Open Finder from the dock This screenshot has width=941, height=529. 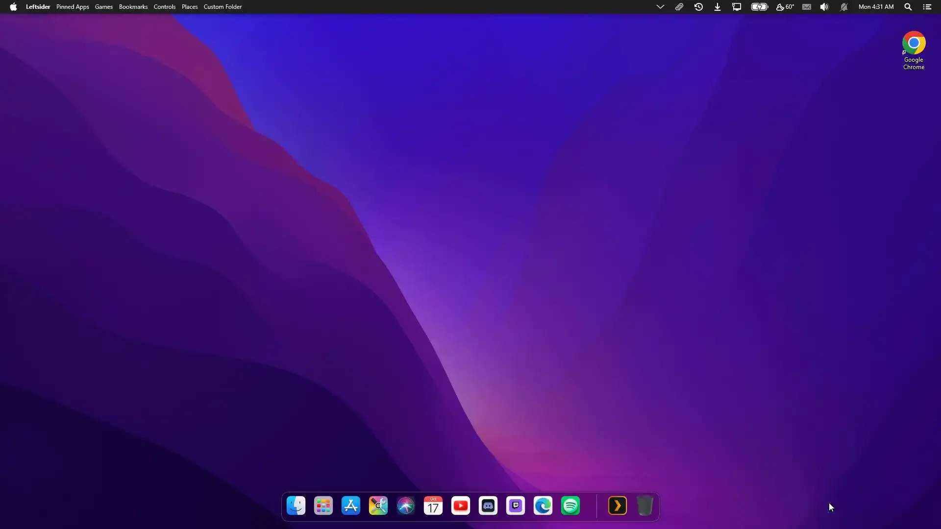pyautogui.click(x=296, y=506)
